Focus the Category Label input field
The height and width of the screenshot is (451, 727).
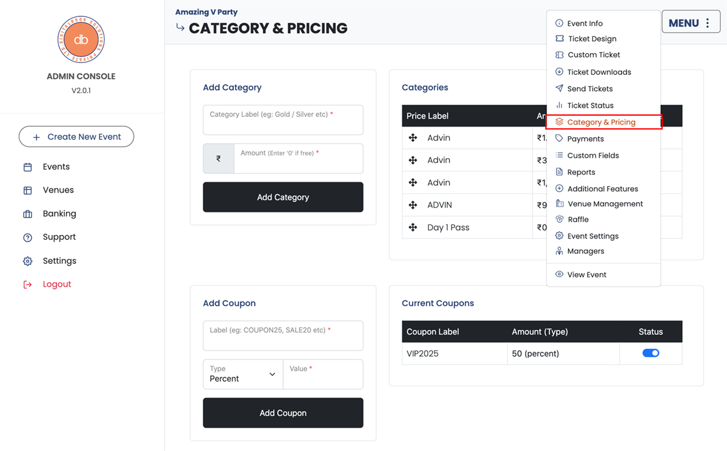point(283,120)
